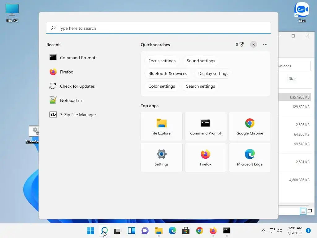The width and height of the screenshot is (317, 238).
Task: Select the Zavi desktop shortcut
Action: click(302, 12)
